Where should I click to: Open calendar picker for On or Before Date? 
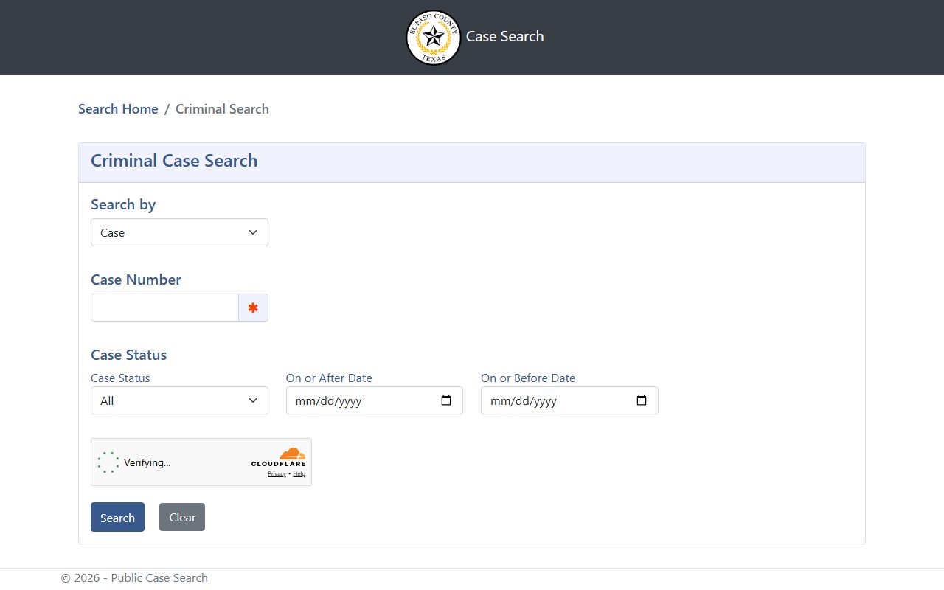pos(642,400)
